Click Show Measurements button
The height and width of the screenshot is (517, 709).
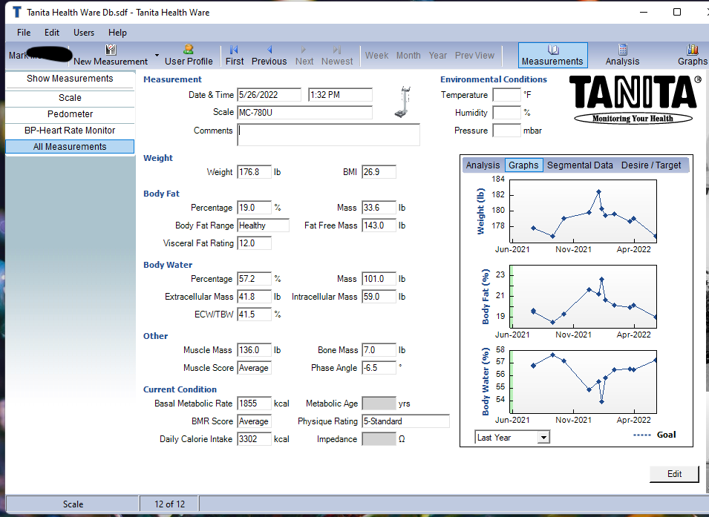70,79
